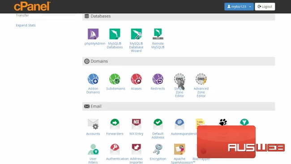This screenshot has height=164, width=291.
Task: Open the Aliases icon
Action: pos(136,82)
